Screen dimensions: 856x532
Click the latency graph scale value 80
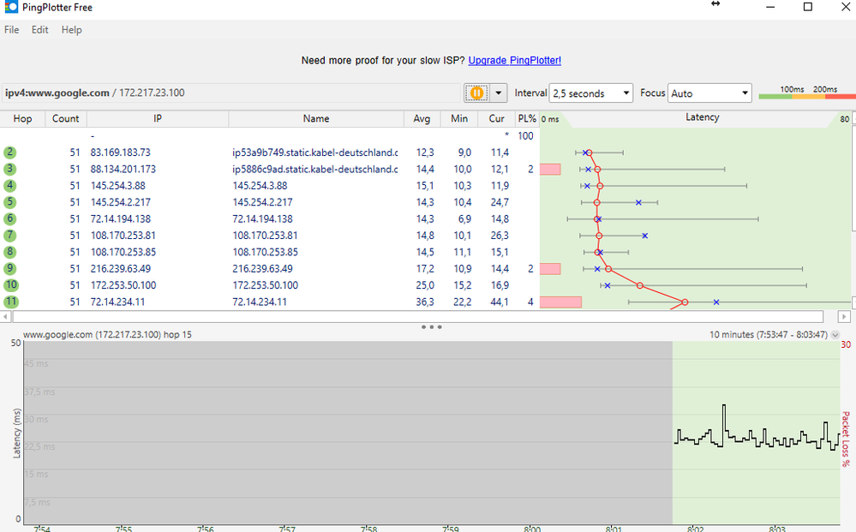point(844,119)
